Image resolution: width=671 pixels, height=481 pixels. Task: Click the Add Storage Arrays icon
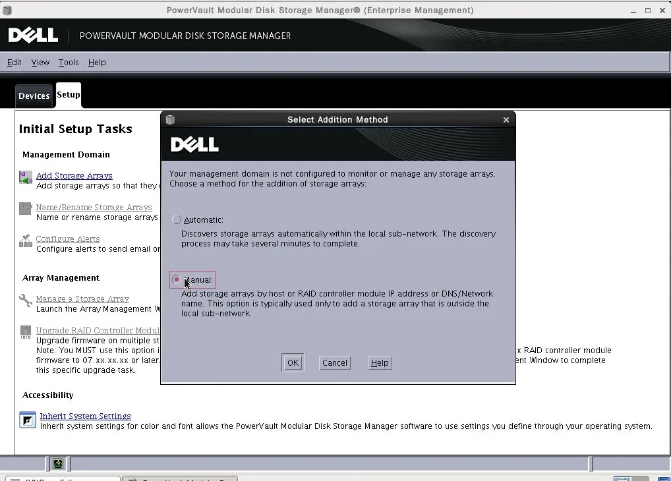pos(26,177)
